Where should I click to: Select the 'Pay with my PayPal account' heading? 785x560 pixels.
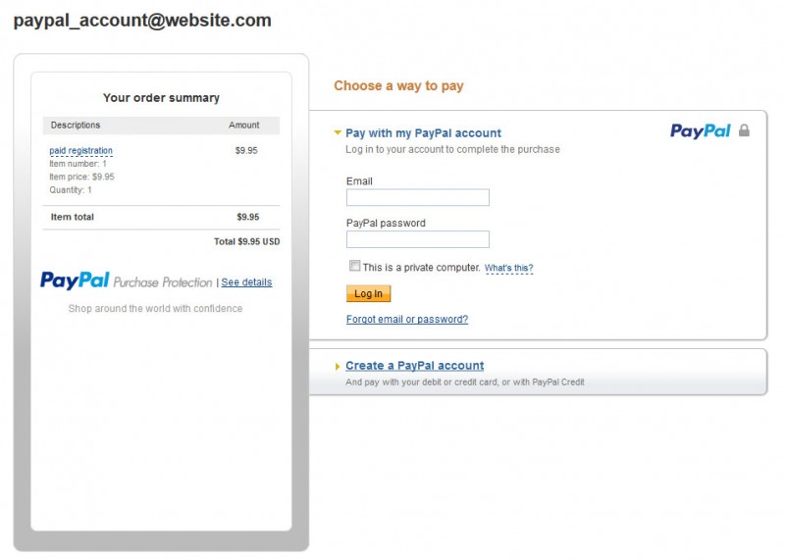click(423, 133)
